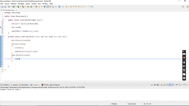
Task: Open the dropdown beside Next Annotation icon
Action: 69,7
